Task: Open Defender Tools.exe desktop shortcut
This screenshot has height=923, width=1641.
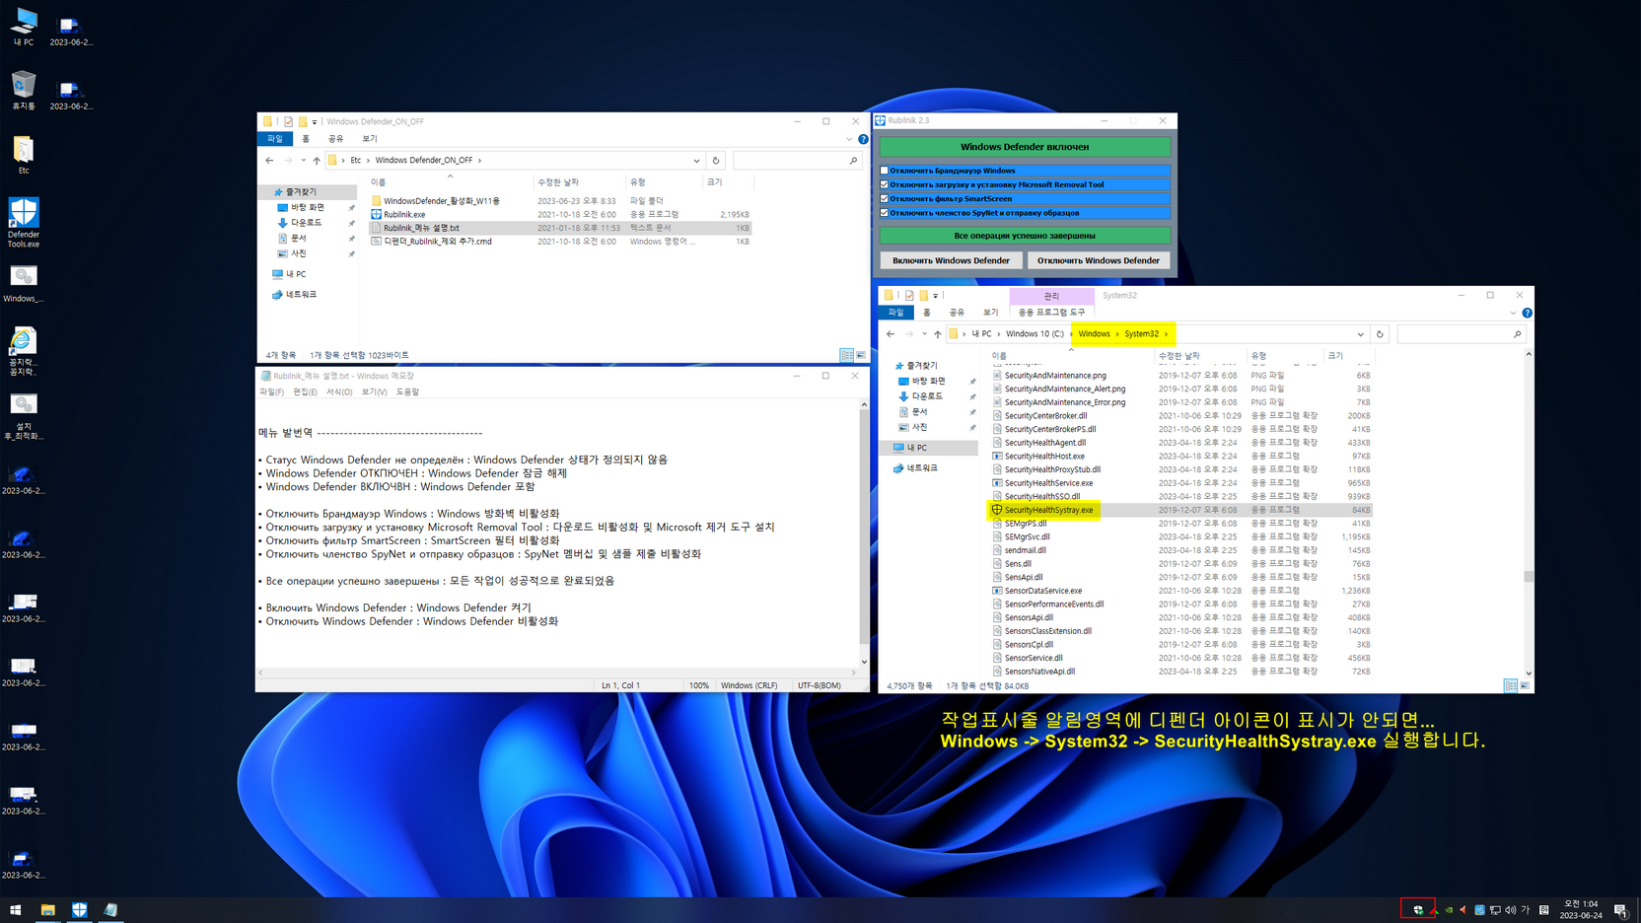Action: 24,222
